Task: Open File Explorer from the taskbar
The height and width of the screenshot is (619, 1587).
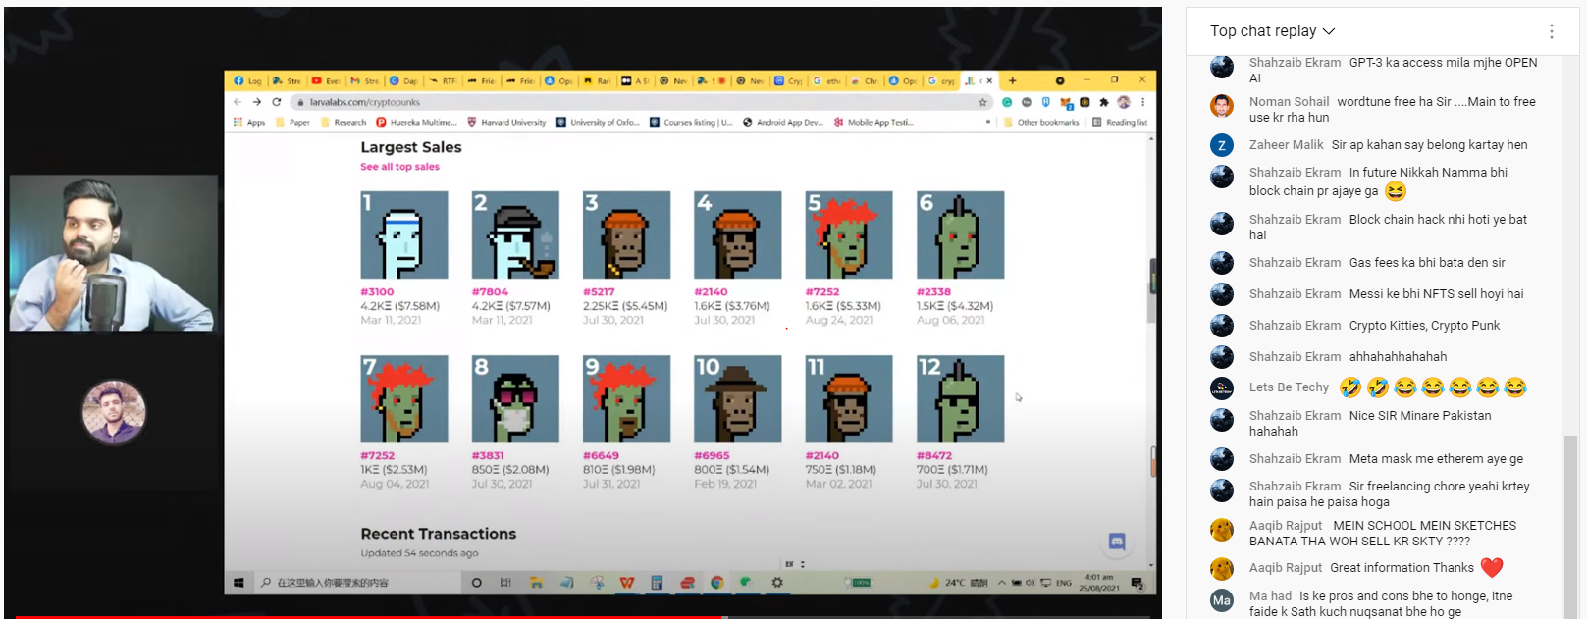Action: coord(536,583)
